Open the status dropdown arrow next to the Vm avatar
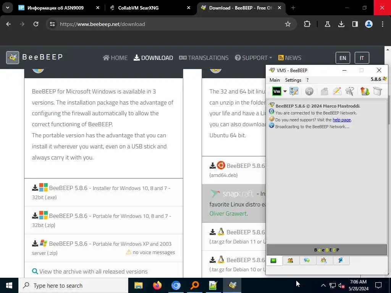Screen dimensions: 391x293 pyautogui.click(x=285, y=92)
